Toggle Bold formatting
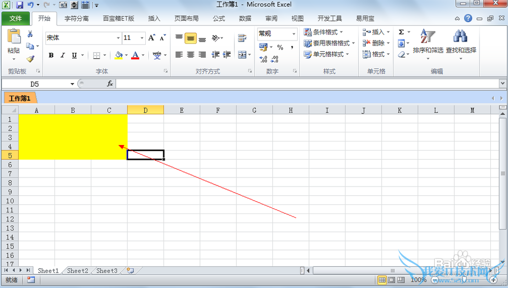Screen dimensions: 508x288 coord(51,55)
